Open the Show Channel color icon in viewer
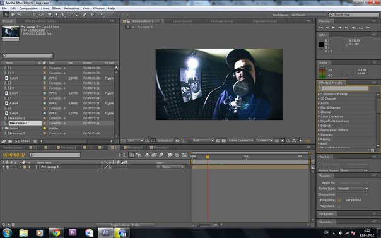This screenshot has height=238, width=381. pos(189,141)
